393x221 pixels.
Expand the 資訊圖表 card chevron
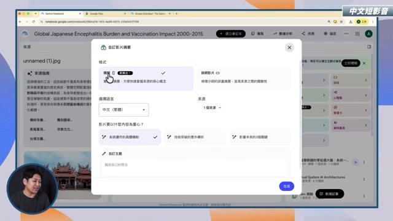click(366, 125)
